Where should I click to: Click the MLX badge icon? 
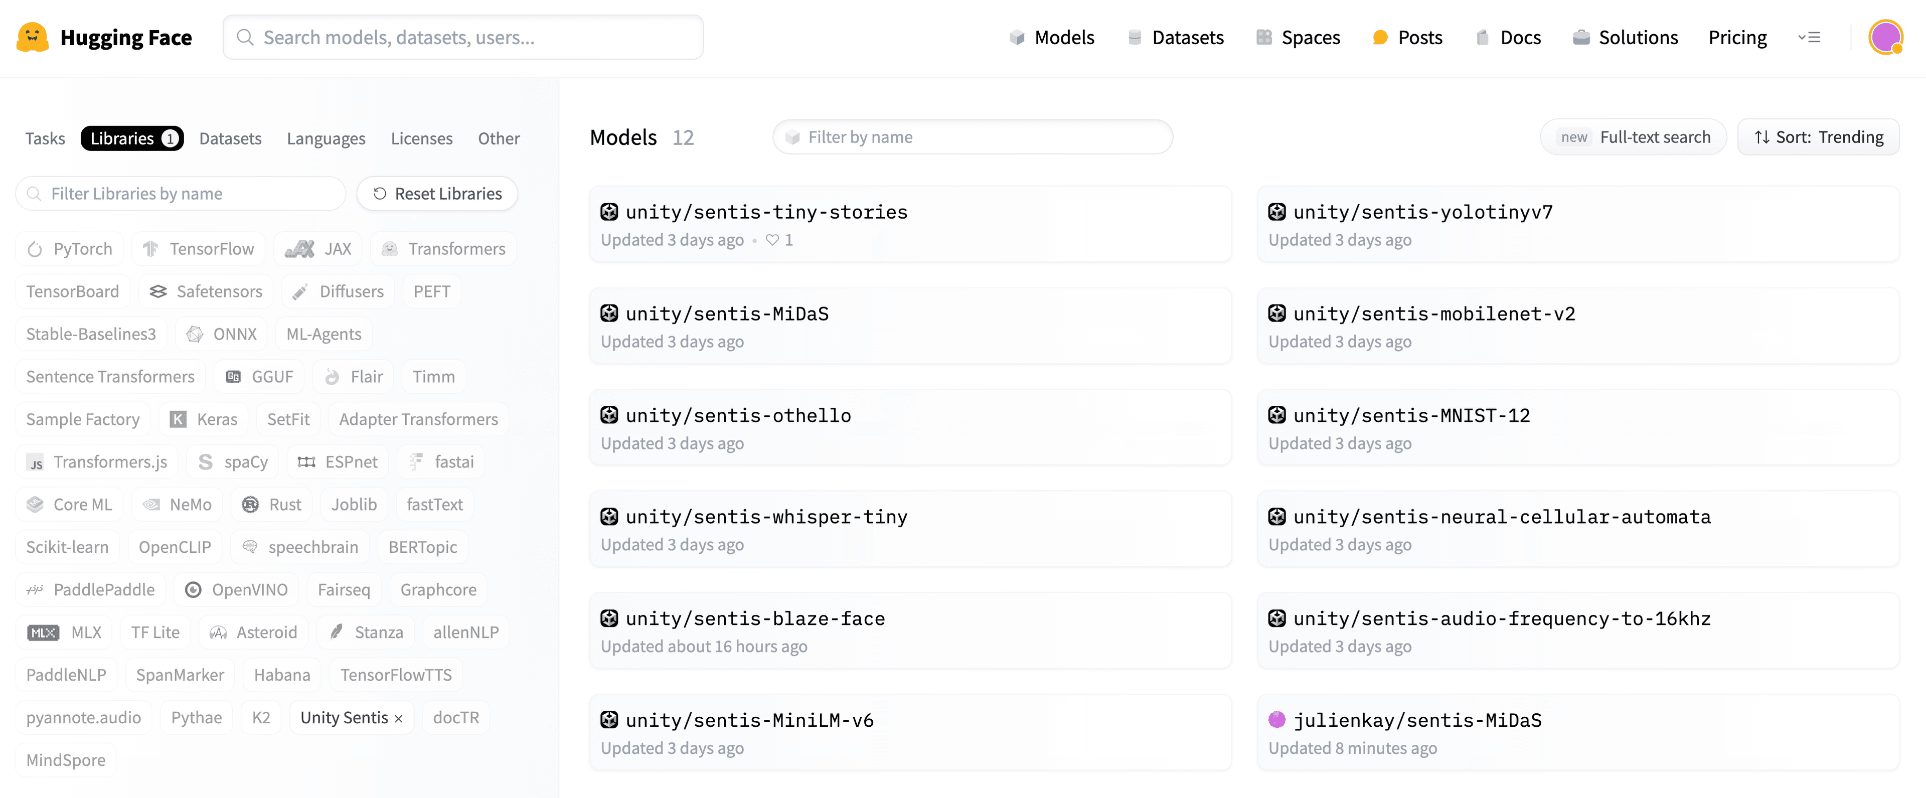pos(43,632)
